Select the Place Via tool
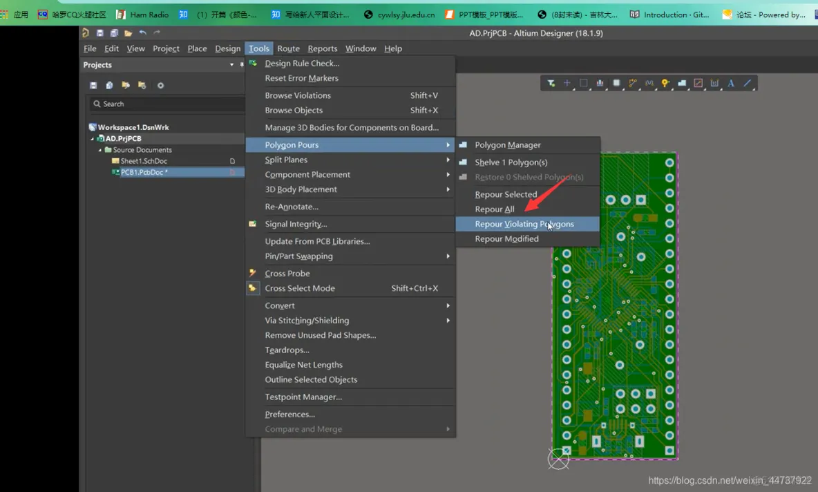Viewport: 818px width, 492px height. (665, 83)
